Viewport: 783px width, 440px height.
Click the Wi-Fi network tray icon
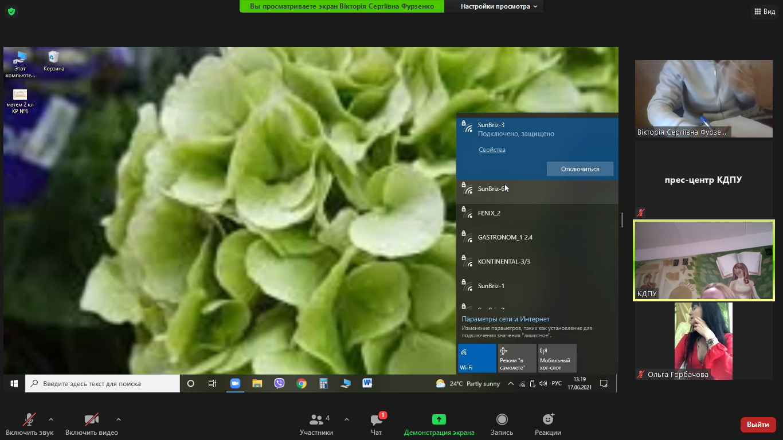pyautogui.click(x=522, y=384)
